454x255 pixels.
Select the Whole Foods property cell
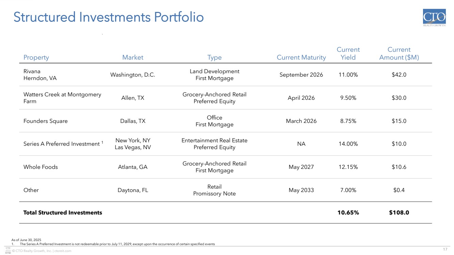coord(41,167)
